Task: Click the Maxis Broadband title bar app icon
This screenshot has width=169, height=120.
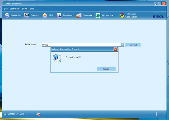Action: 4,3
